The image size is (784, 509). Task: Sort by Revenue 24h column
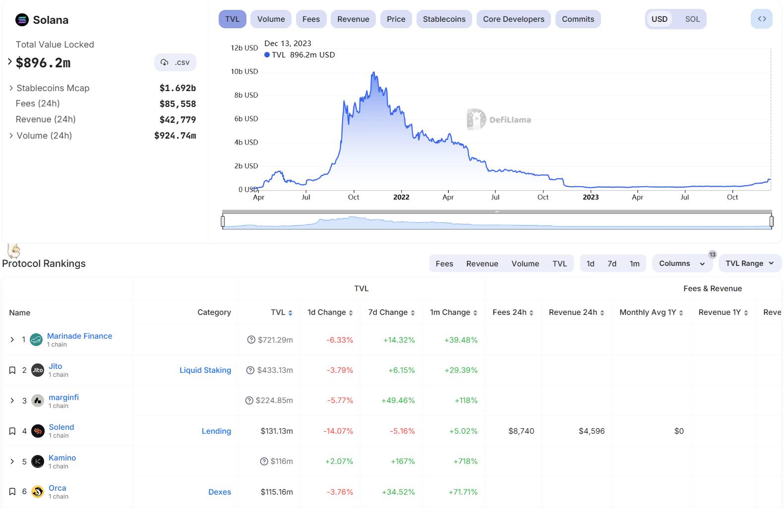[x=602, y=312]
